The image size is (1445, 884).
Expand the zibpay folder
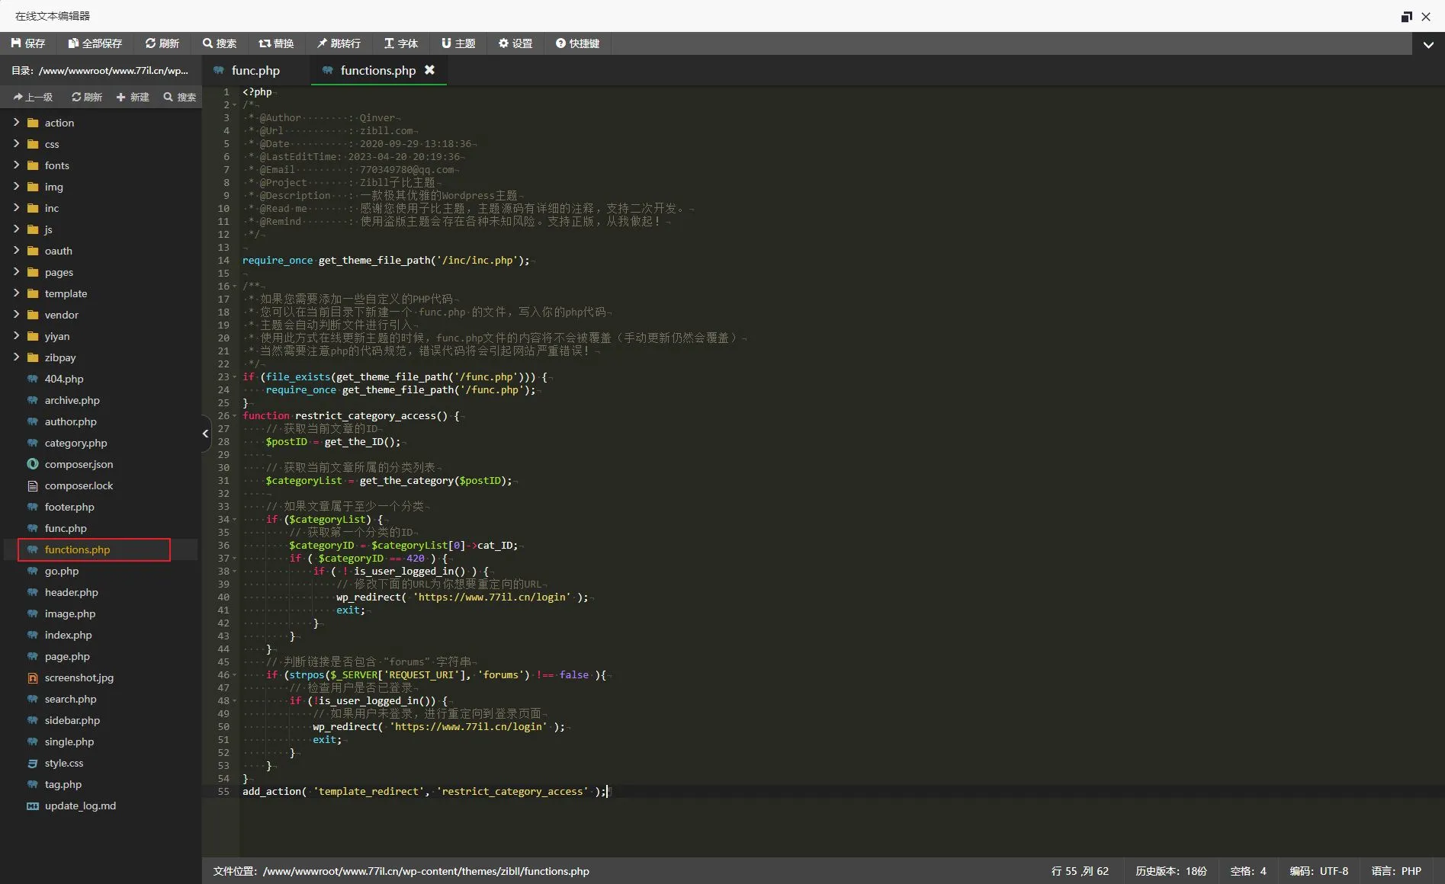coord(59,357)
